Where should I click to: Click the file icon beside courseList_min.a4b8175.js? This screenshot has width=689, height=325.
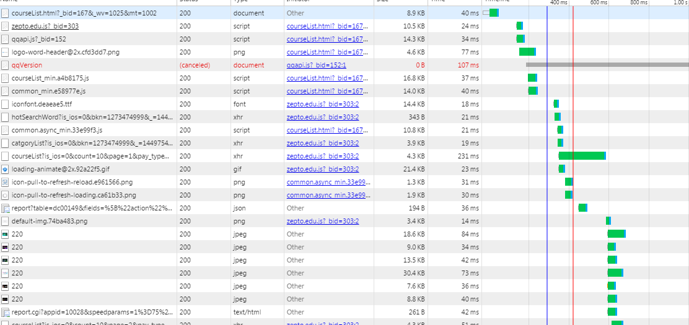[x=5, y=78]
